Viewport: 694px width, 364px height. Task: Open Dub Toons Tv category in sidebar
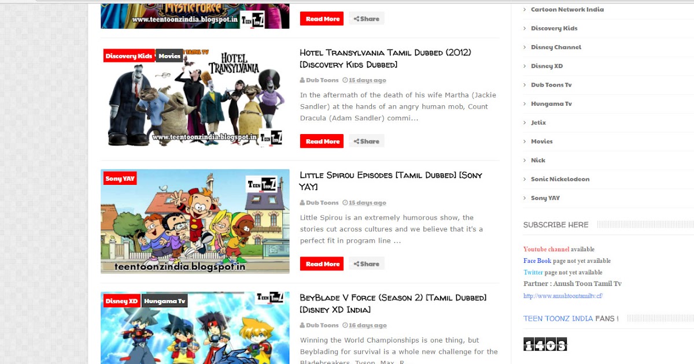[551, 85]
